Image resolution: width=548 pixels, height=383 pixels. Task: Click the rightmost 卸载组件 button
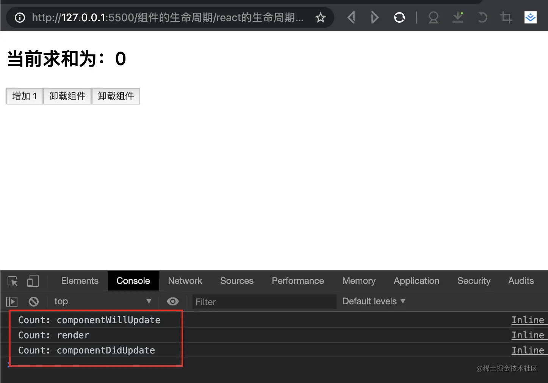pyautogui.click(x=116, y=96)
